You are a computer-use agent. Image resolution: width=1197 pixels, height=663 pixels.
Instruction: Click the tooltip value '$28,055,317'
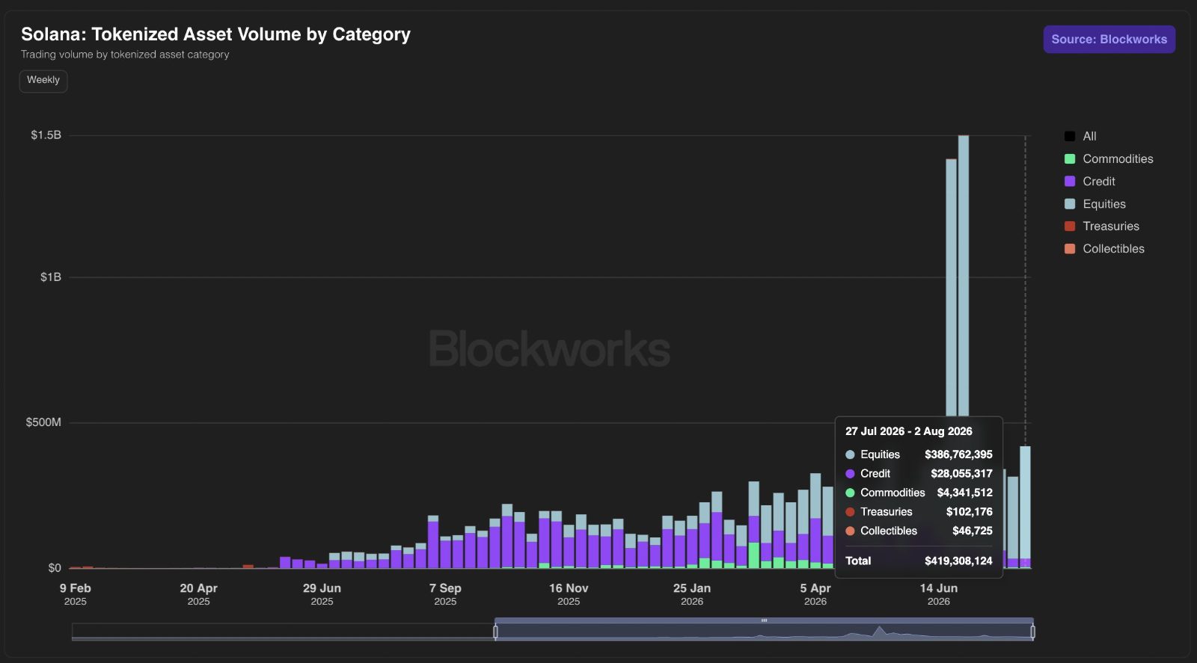pyautogui.click(x=961, y=474)
